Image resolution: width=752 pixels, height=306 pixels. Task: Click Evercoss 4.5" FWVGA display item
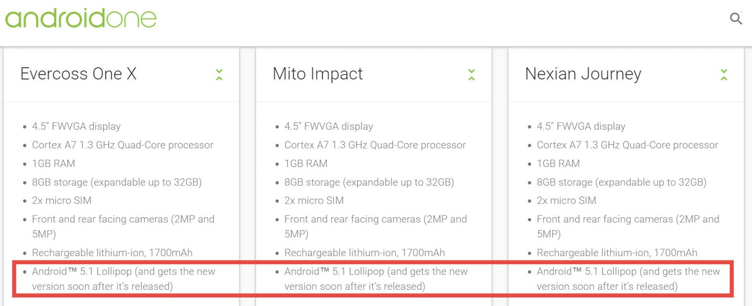pyautogui.click(x=76, y=126)
